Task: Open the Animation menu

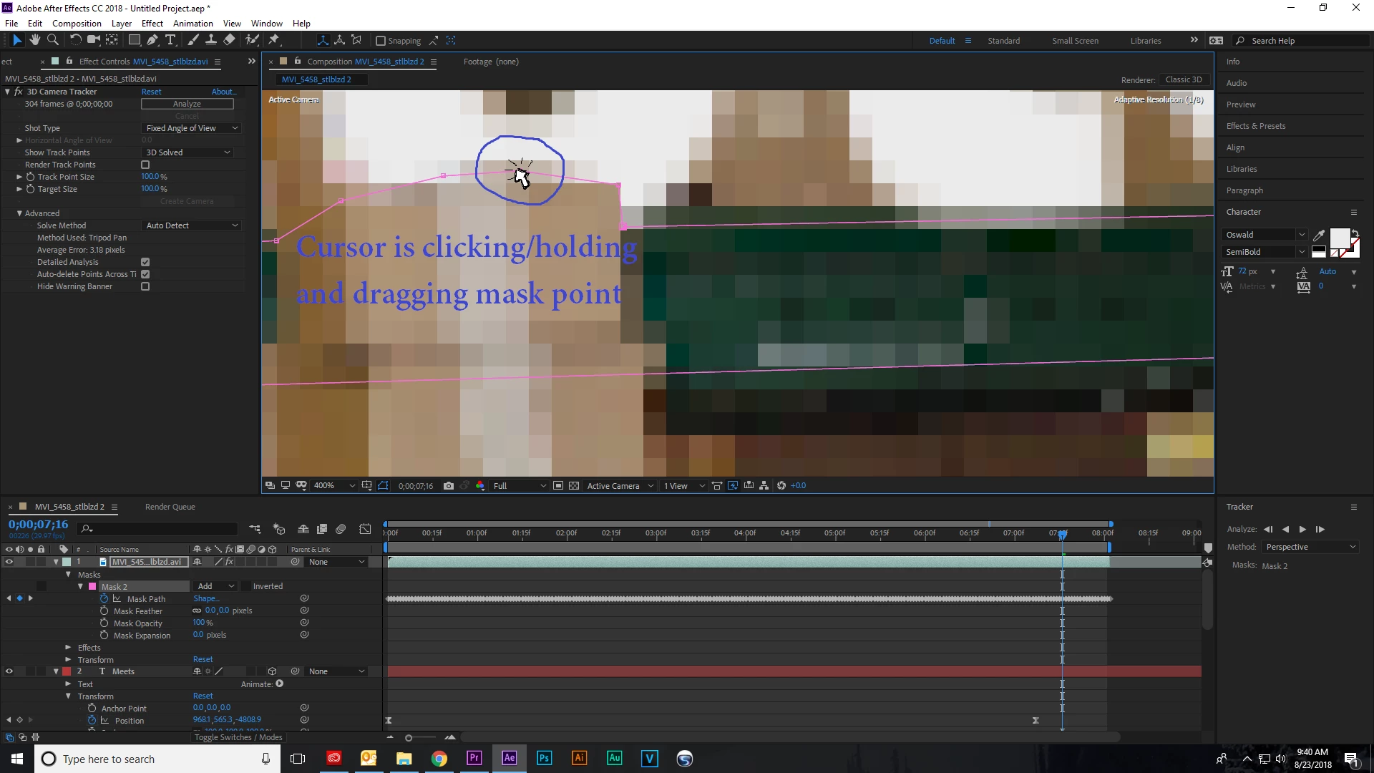Action: (x=193, y=23)
